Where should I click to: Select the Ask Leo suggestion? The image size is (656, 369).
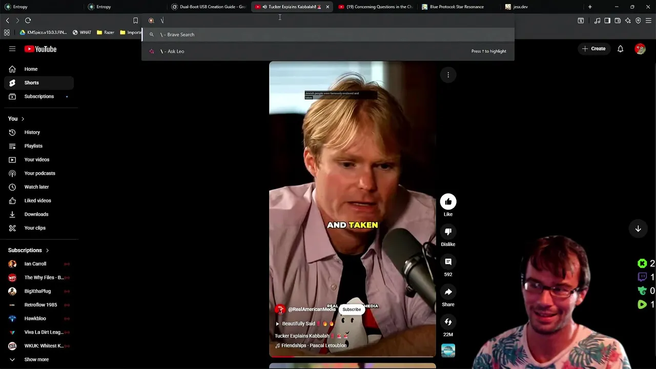click(328, 51)
